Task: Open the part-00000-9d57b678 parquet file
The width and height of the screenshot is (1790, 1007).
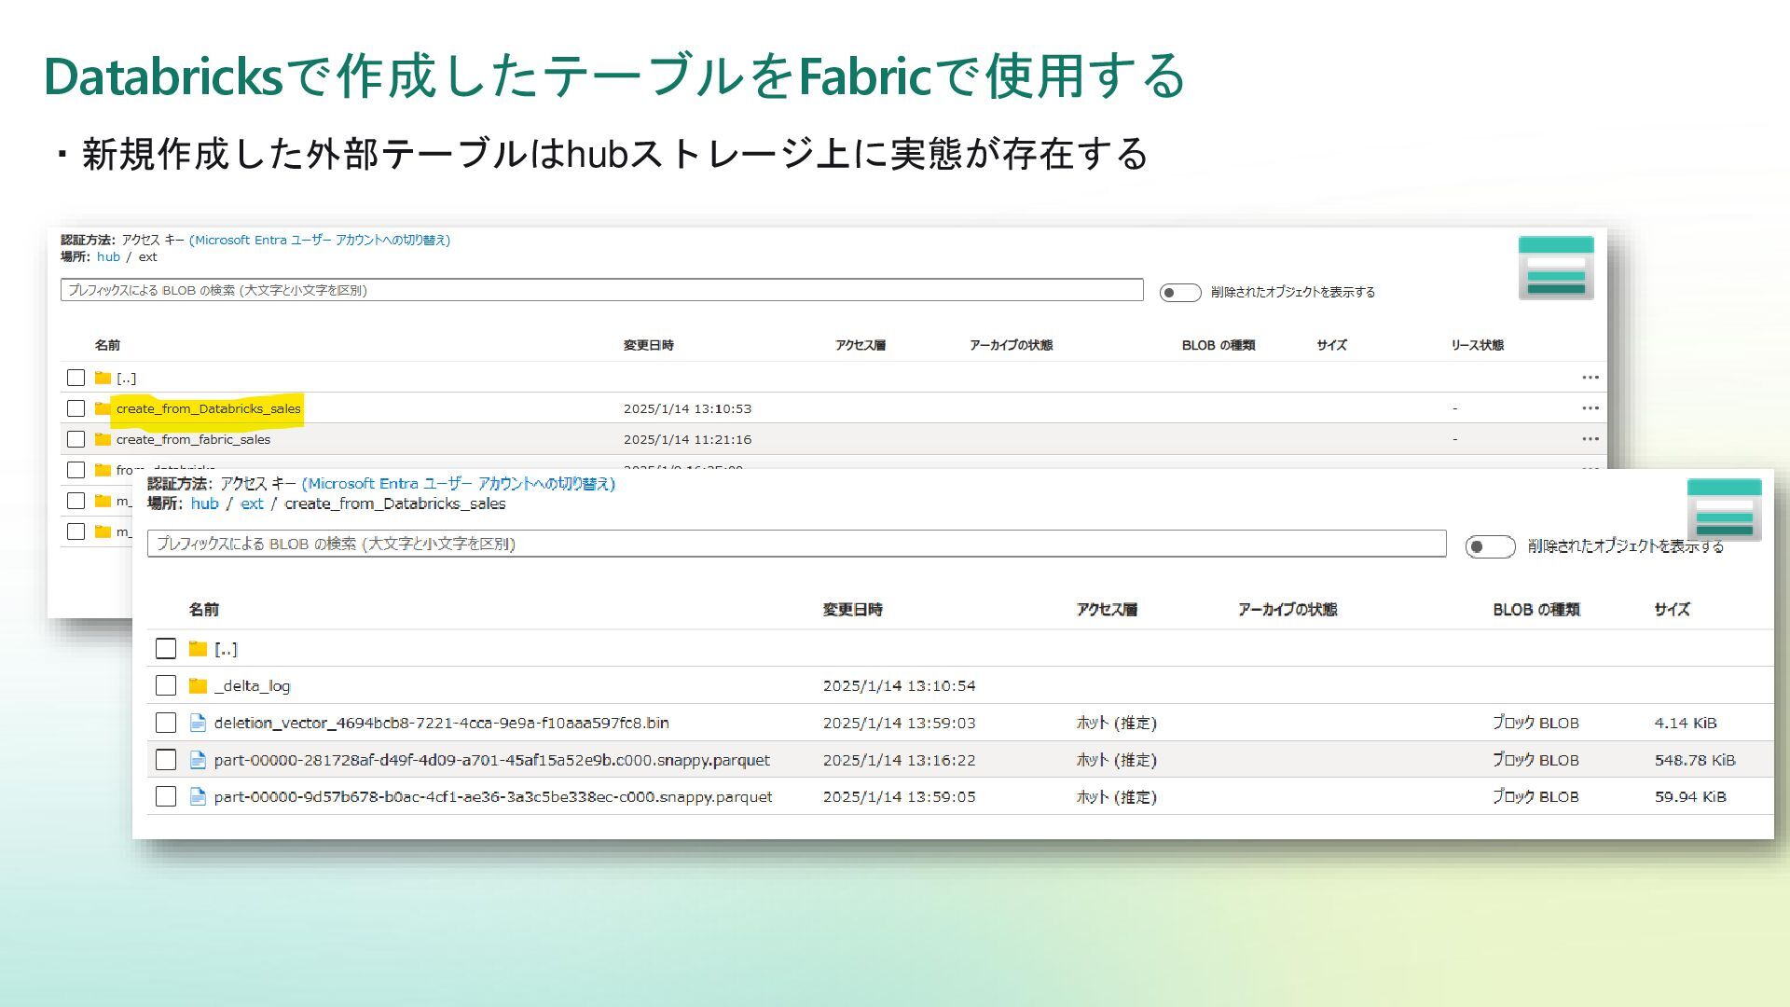Action: click(492, 797)
